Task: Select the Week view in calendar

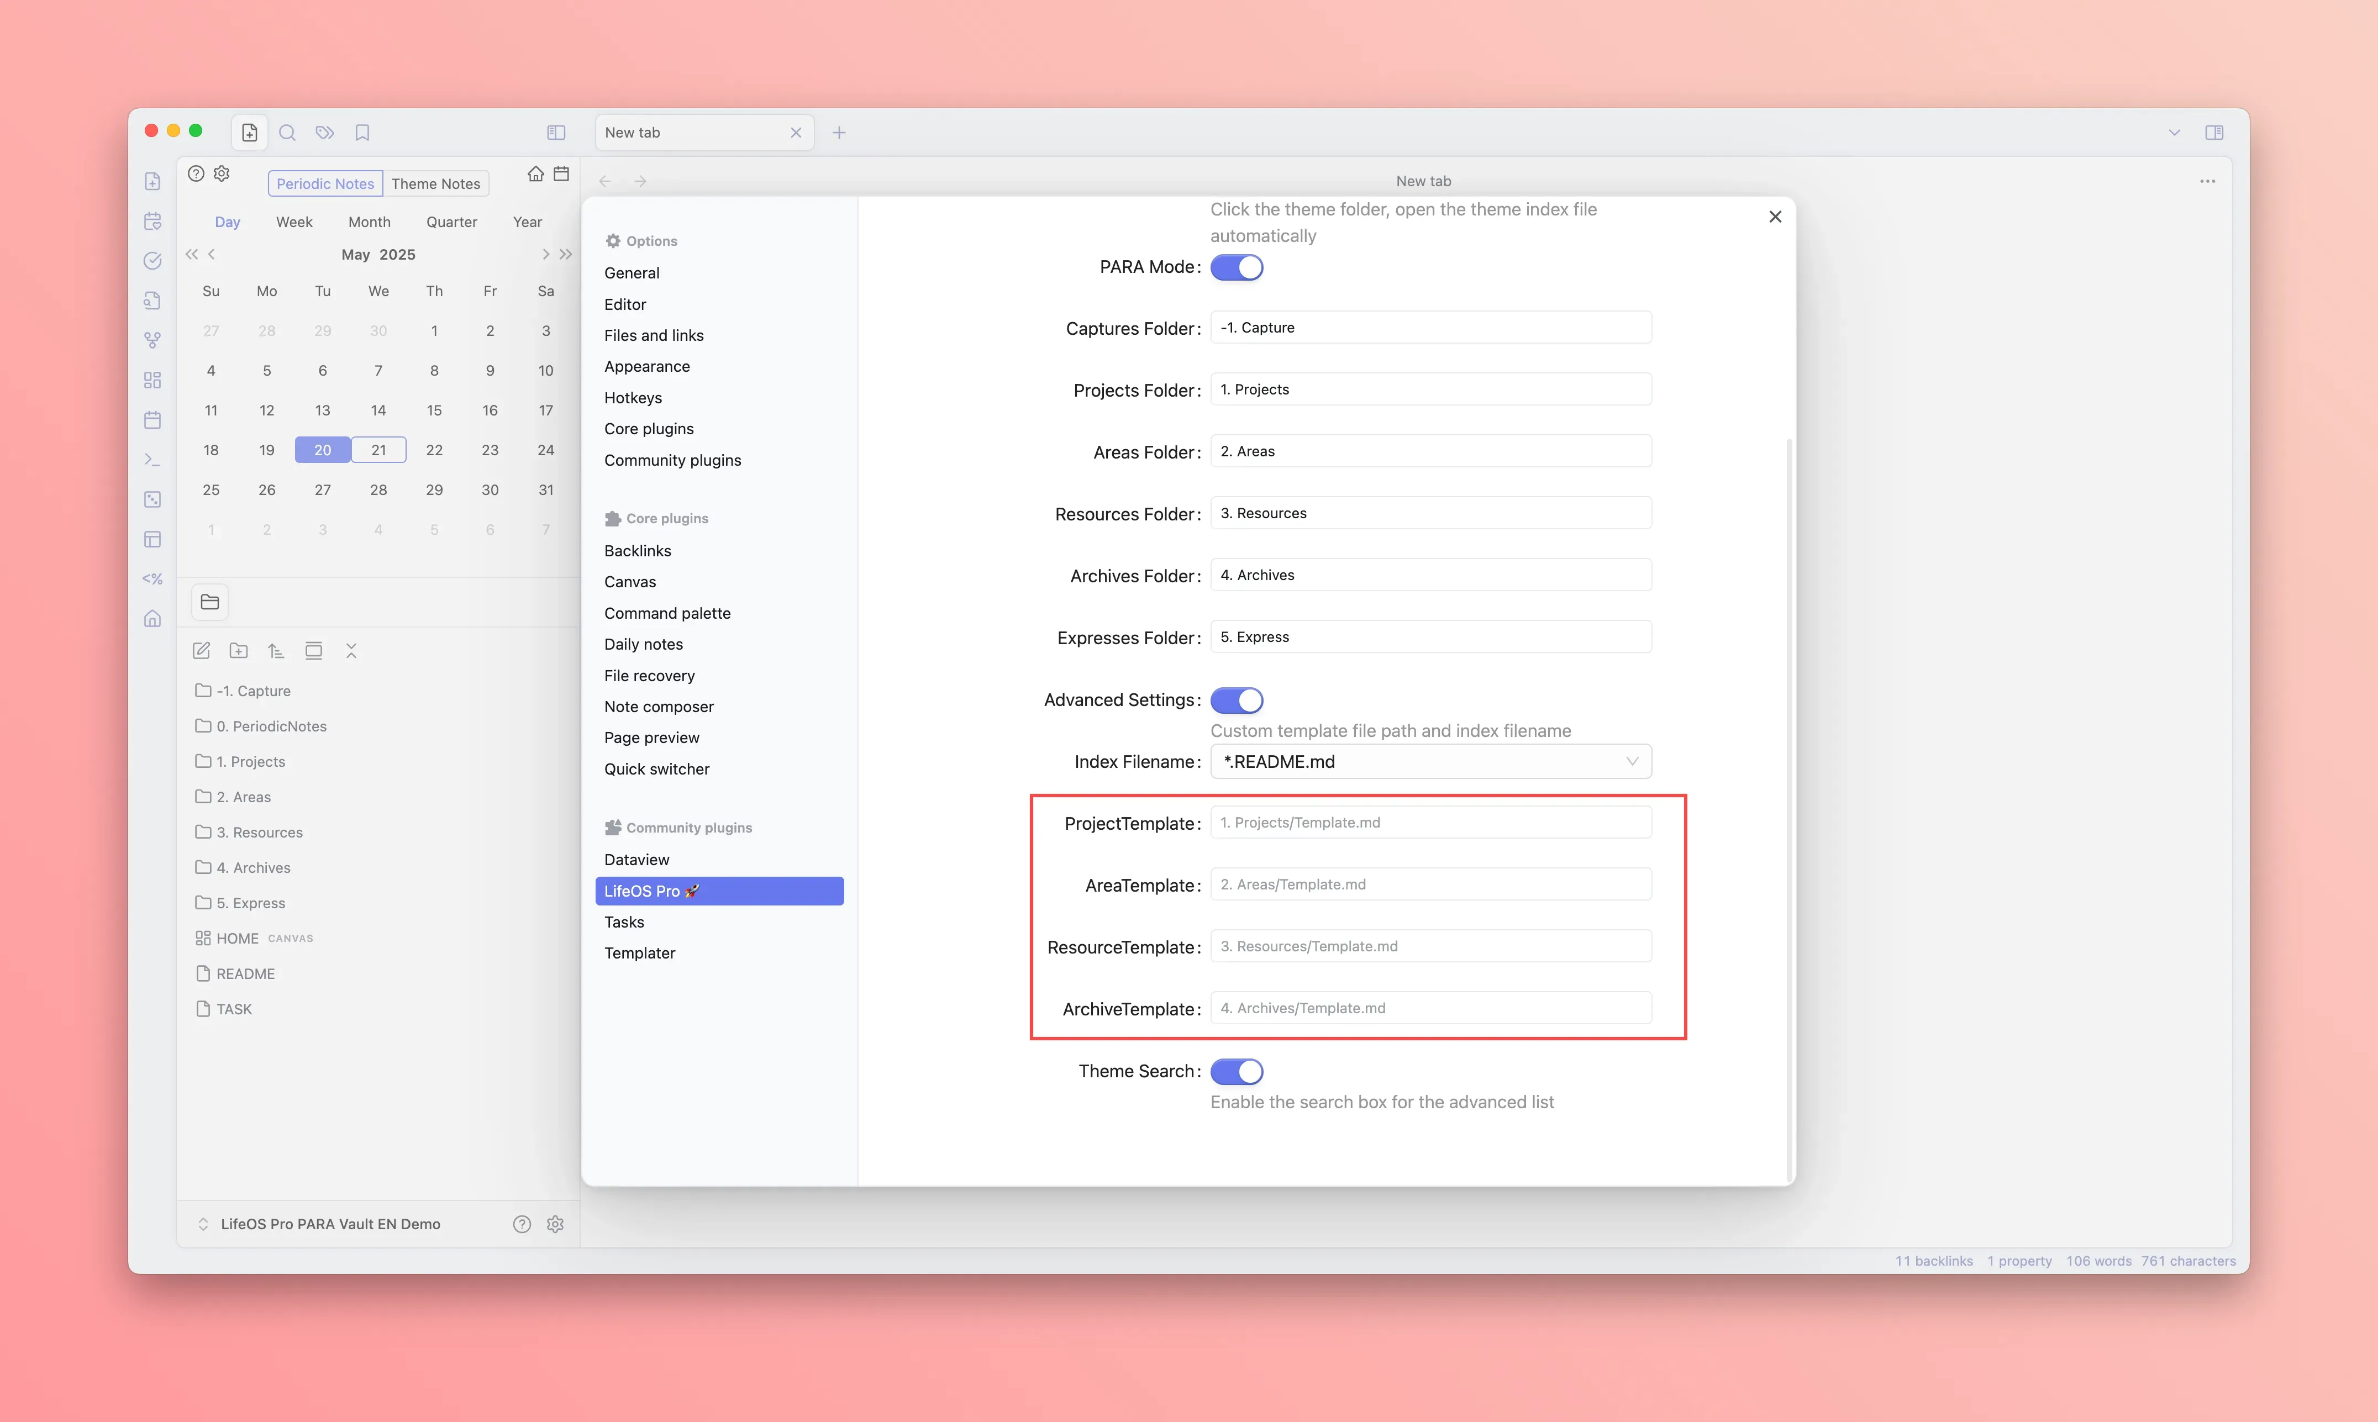Action: click(x=294, y=222)
